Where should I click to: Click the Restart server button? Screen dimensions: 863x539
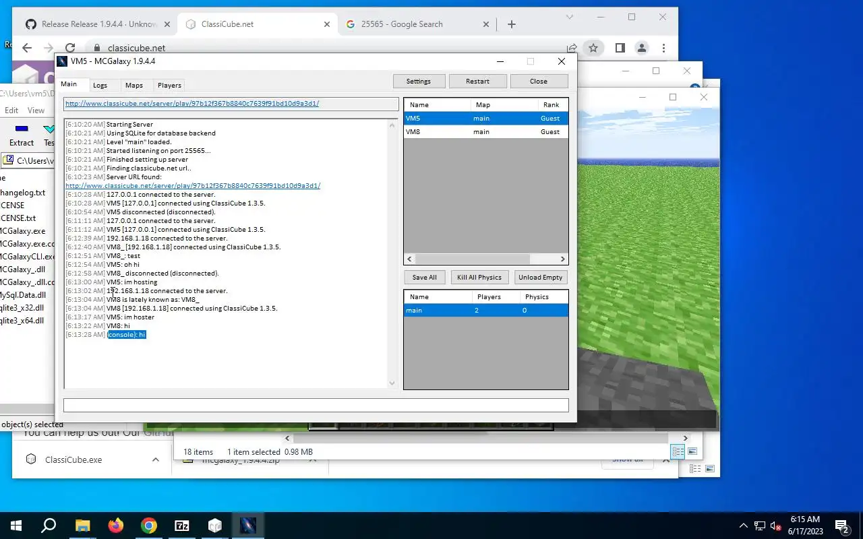pos(477,81)
